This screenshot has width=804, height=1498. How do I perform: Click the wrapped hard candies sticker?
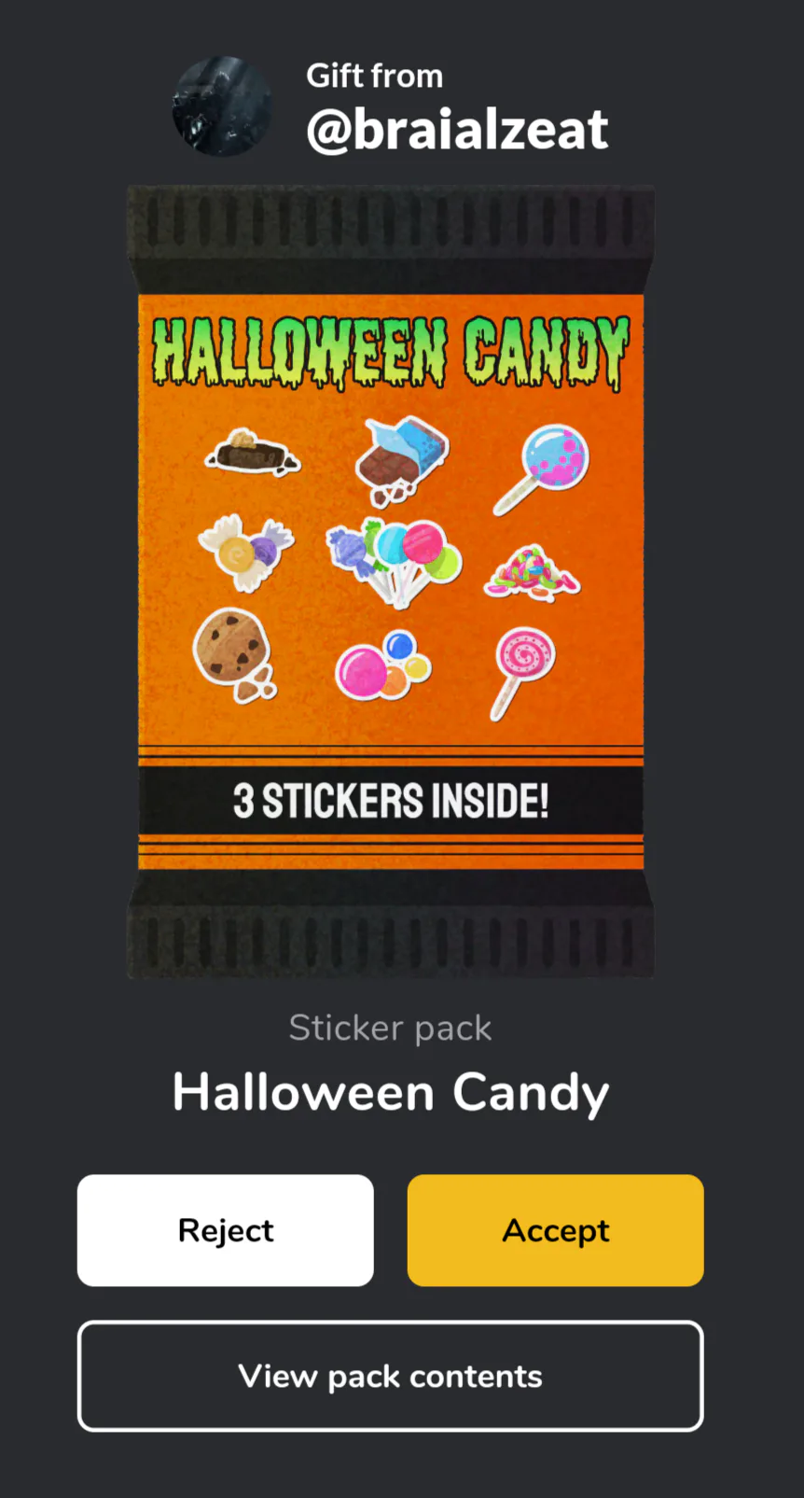[245, 553]
